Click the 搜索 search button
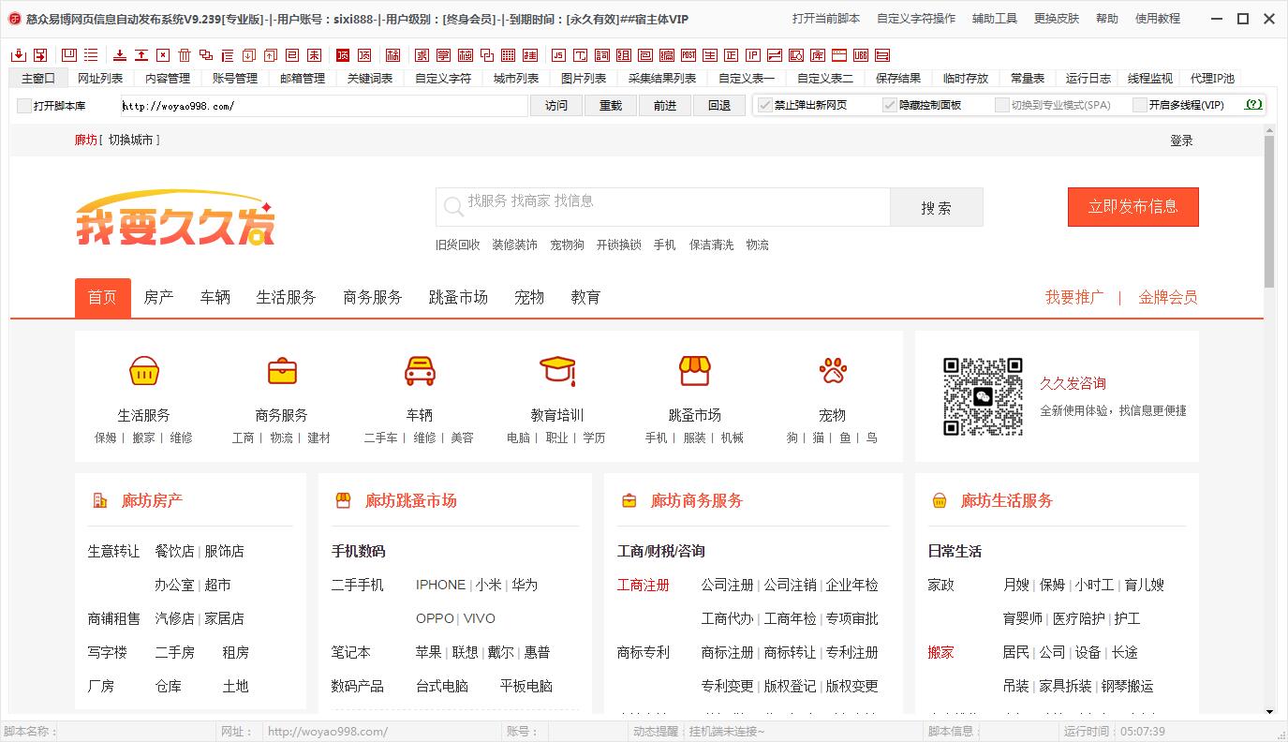The image size is (1288, 742). [936, 207]
